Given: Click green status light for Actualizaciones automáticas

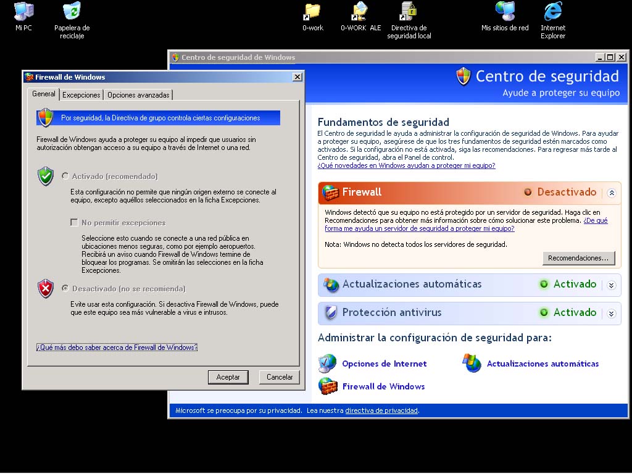Looking at the screenshot, I should tap(544, 284).
